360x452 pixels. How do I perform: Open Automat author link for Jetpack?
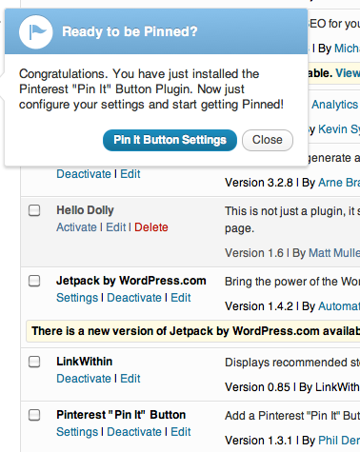(x=339, y=306)
